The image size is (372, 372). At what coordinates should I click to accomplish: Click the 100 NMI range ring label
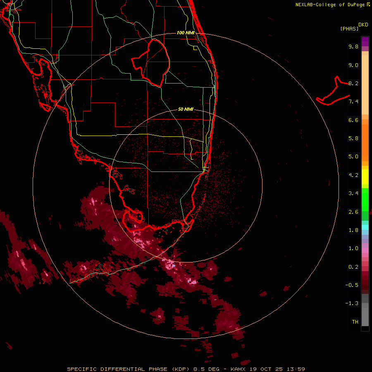click(186, 33)
